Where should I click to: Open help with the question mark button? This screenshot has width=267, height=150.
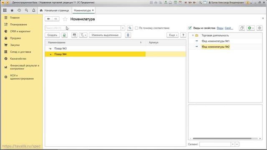pyautogui.click(x=183, y=35)
